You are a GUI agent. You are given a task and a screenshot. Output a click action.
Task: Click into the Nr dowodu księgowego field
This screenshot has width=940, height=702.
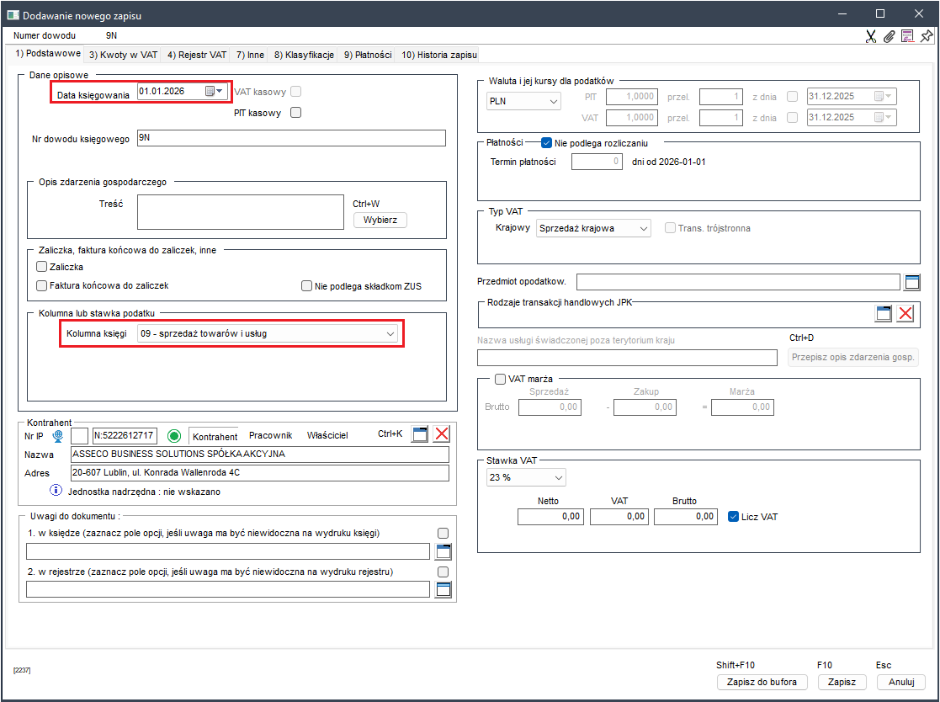pyautogui.click(x=290, y=139)
